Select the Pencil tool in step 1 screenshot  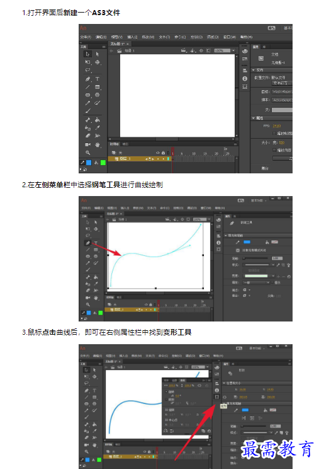coord(87,103)
